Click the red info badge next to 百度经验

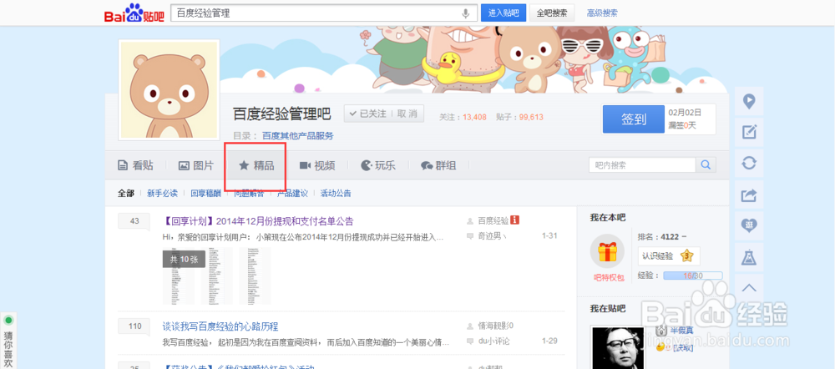click(x=515, y=220)
